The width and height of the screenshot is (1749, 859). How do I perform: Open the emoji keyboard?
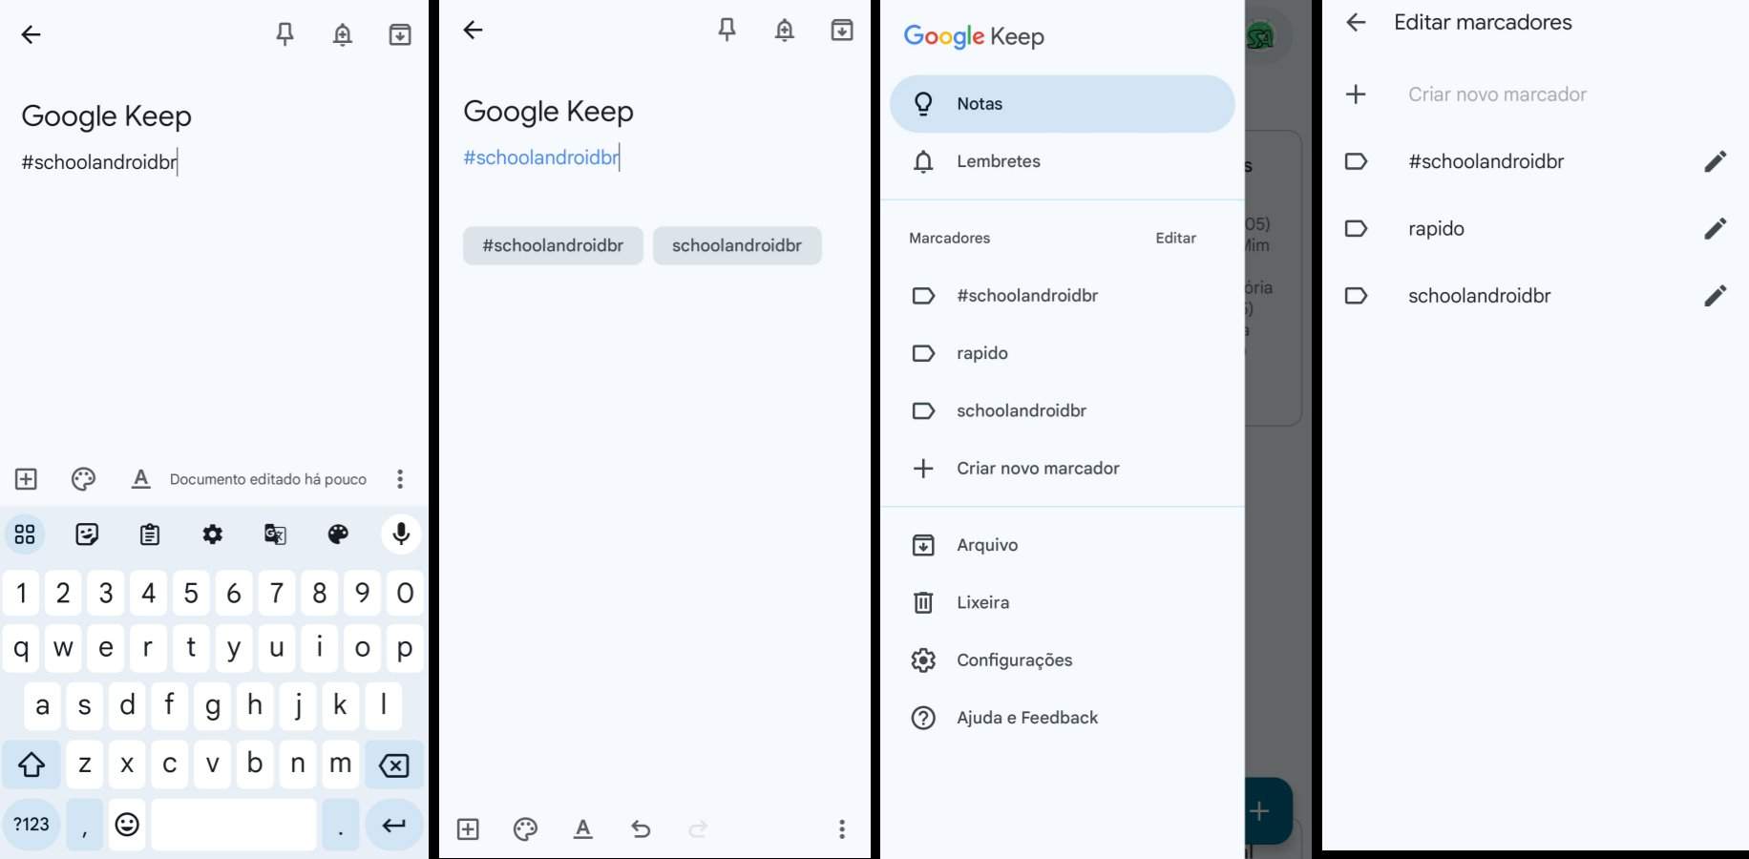click(127, 825)
